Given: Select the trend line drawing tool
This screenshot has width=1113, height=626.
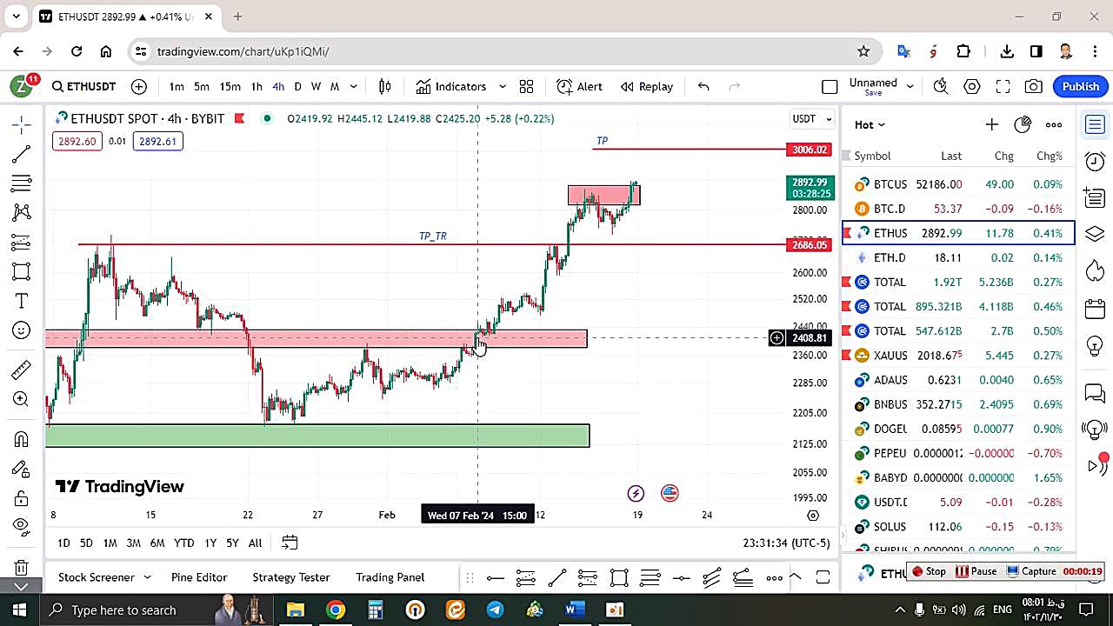Looking at the screenshot, I should (22, 154).
